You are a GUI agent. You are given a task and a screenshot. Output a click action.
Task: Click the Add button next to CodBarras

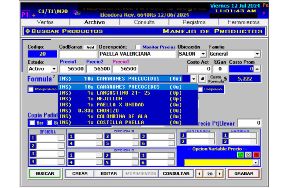coord(90,47)
